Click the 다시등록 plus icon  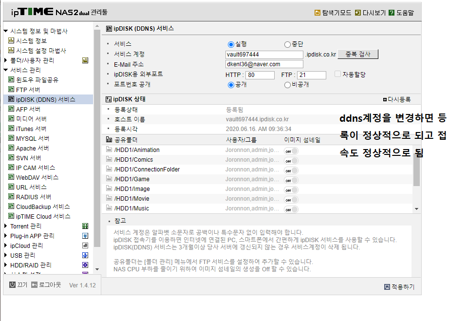coord(385,99)
